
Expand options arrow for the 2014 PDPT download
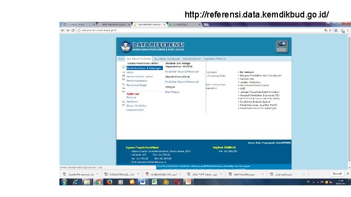point(221,174)
